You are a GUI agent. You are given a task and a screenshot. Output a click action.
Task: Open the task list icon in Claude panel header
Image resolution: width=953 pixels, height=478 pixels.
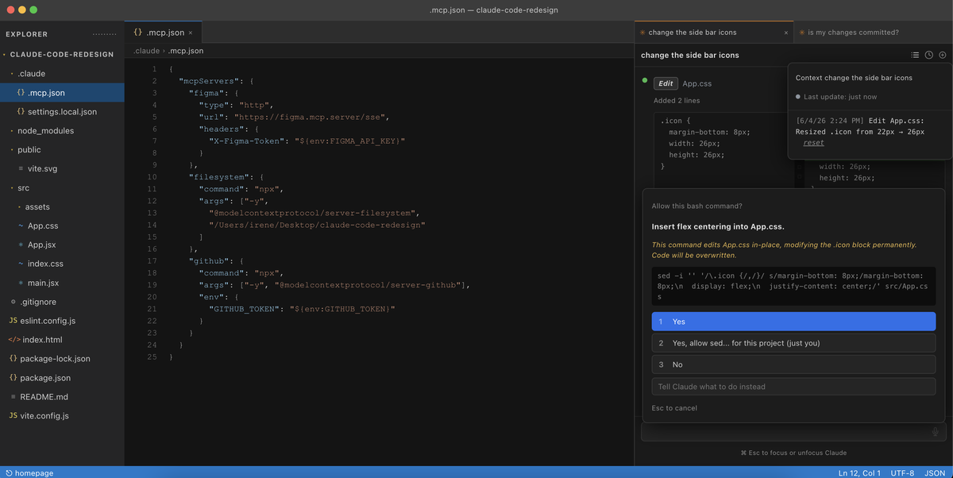point(915,55)
